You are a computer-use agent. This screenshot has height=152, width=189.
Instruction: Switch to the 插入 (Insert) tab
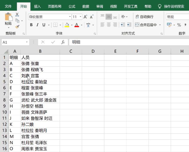(x=38, y=6)
